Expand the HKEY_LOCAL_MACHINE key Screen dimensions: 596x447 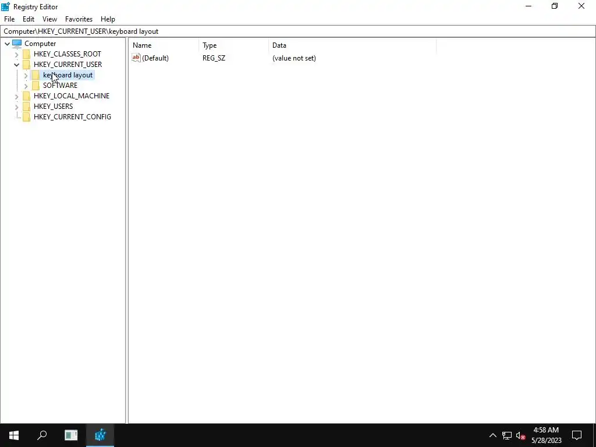tap(17, 97)
